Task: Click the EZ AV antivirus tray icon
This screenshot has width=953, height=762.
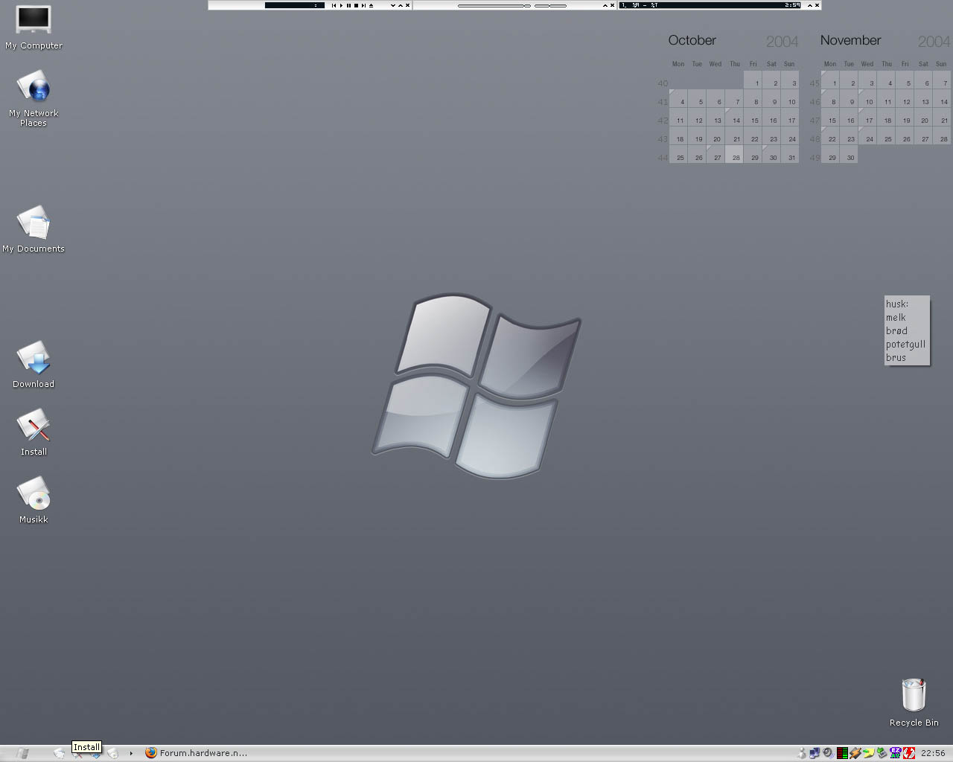Action: [x=896, y=753]
